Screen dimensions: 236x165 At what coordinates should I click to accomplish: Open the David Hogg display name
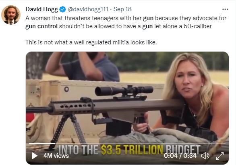coord(41,9)
